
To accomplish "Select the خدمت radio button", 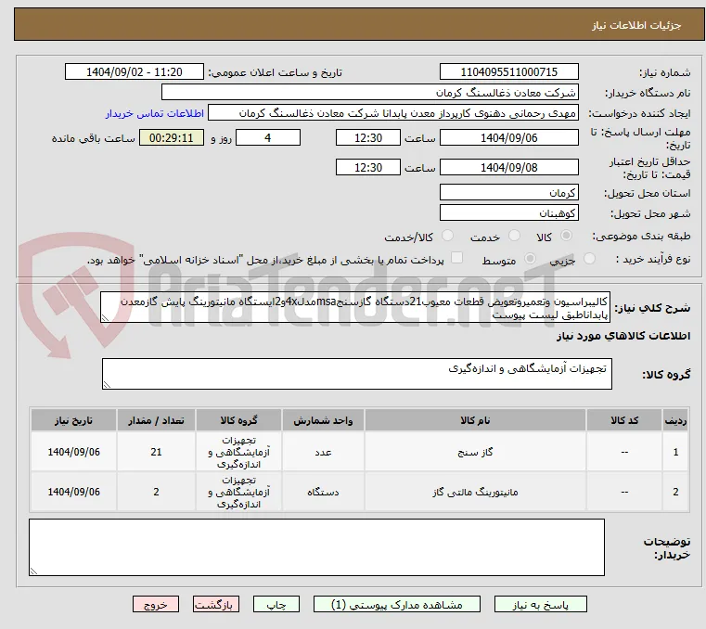I will coord(514,236).
